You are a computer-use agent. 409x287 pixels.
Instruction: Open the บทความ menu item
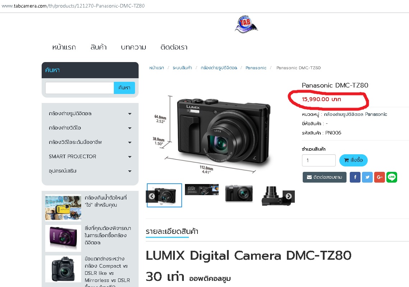133,47
